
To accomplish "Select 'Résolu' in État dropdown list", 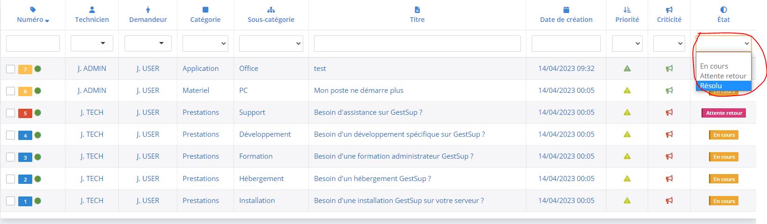I will point(723,86).
